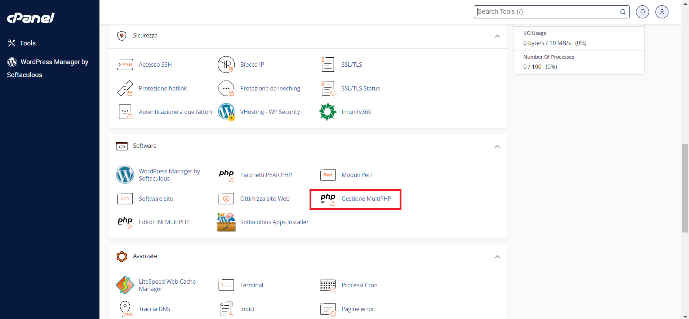The width and height of the screenshot is (689, 319).
Task: Open the Indici link
Action: tap(247, 309)
